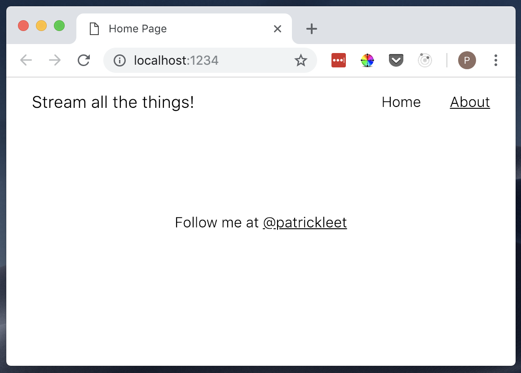Open the color wheel extension

tap(367, 60)
